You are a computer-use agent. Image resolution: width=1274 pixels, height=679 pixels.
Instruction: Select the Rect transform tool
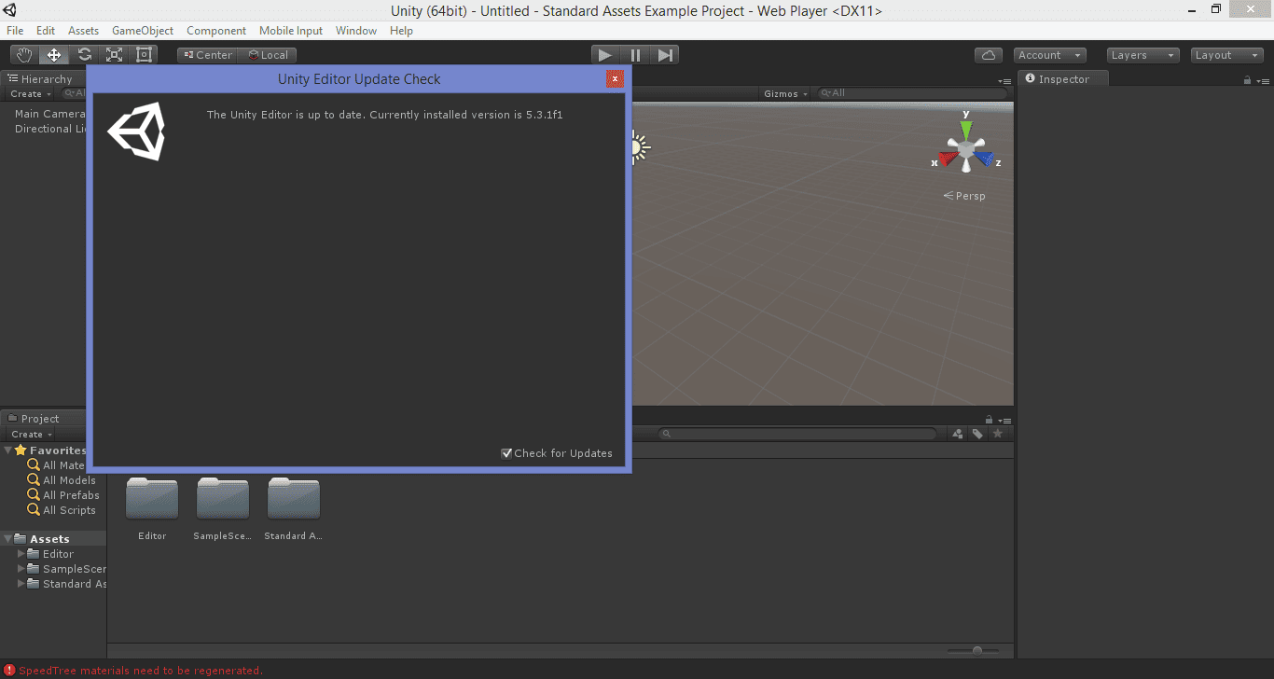144,55
